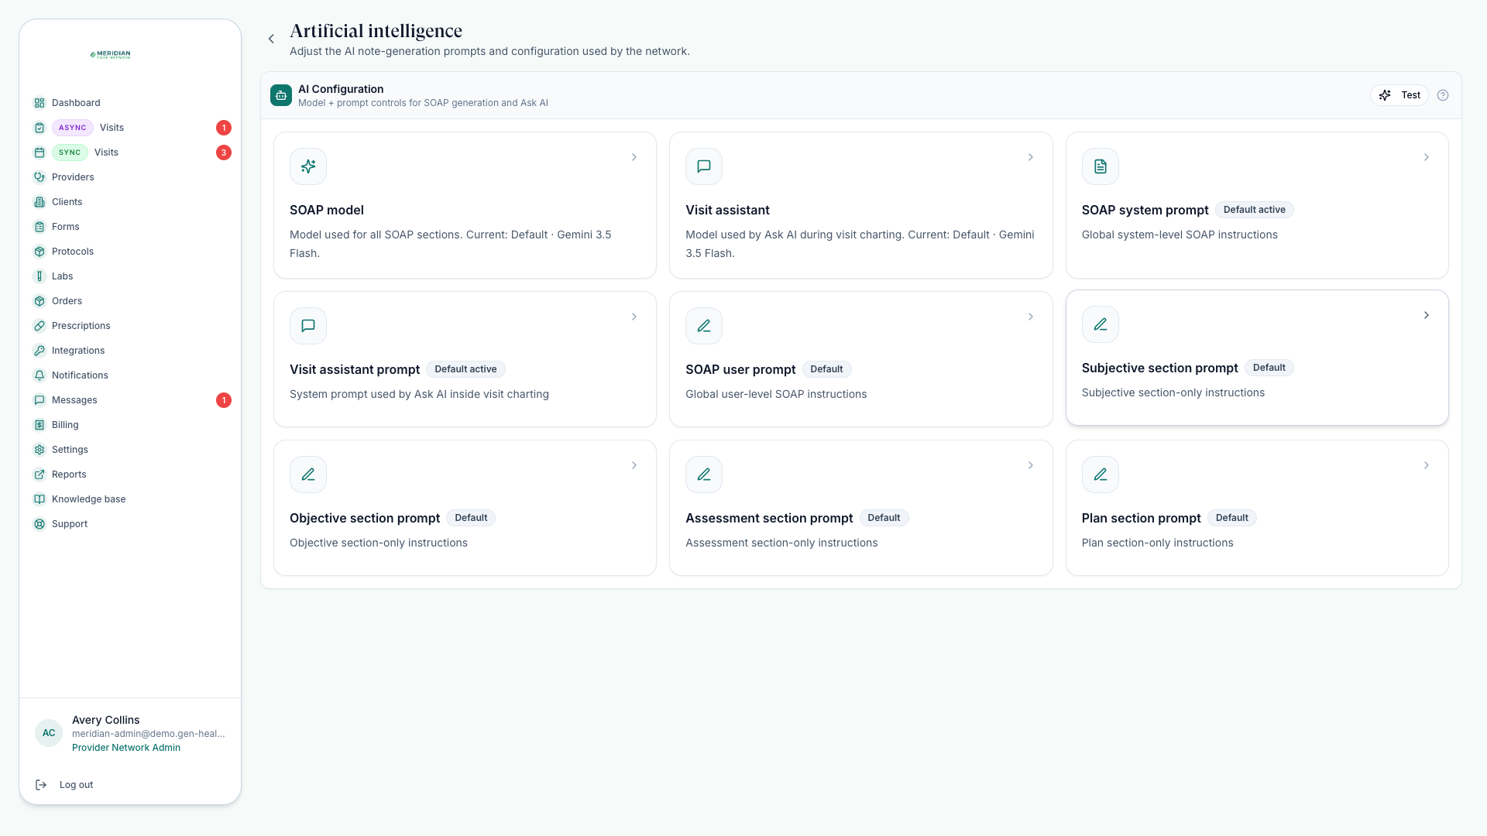
Task: Open the Messages sidebar item
Action: point(130,400)
